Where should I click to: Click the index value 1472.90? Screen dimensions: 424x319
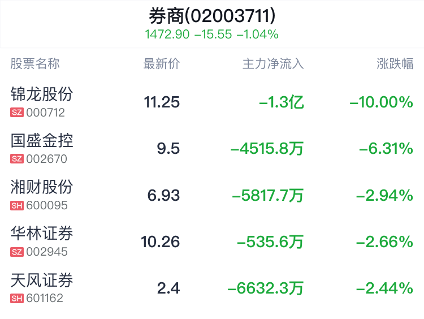pos(167,35)
